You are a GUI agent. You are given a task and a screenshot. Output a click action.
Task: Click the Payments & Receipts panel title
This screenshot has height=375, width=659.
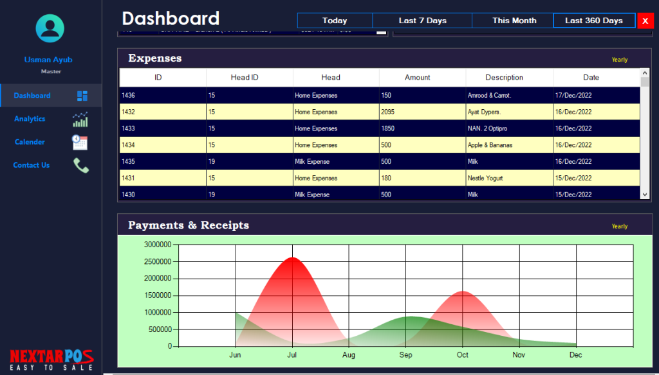189,225
